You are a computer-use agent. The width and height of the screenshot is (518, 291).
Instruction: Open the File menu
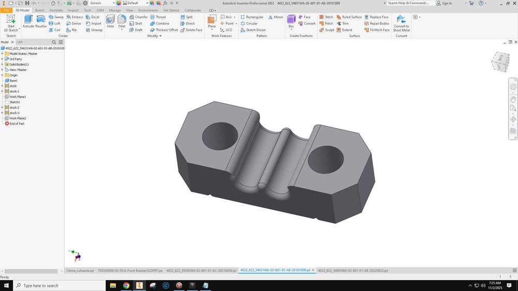(x=6, y=10)
